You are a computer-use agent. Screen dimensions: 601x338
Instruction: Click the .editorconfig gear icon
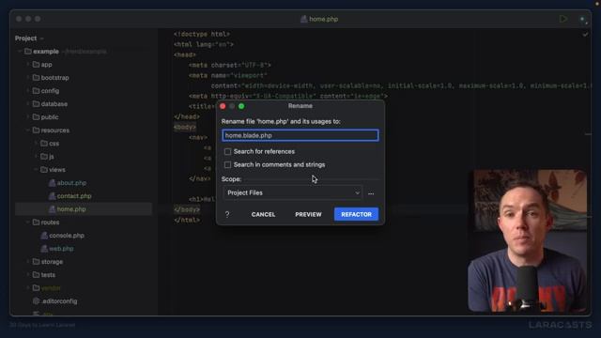[x=36, y=301]
